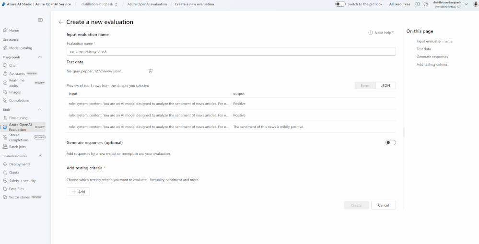Collapse the Shared resources section
This screenshot has height=244, width=479.
[x=40, y=156]
